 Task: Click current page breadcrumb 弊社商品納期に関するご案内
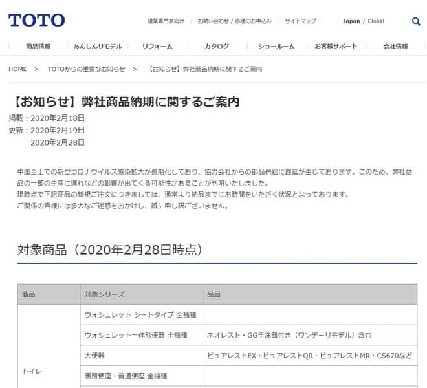(x=205, y=69)
